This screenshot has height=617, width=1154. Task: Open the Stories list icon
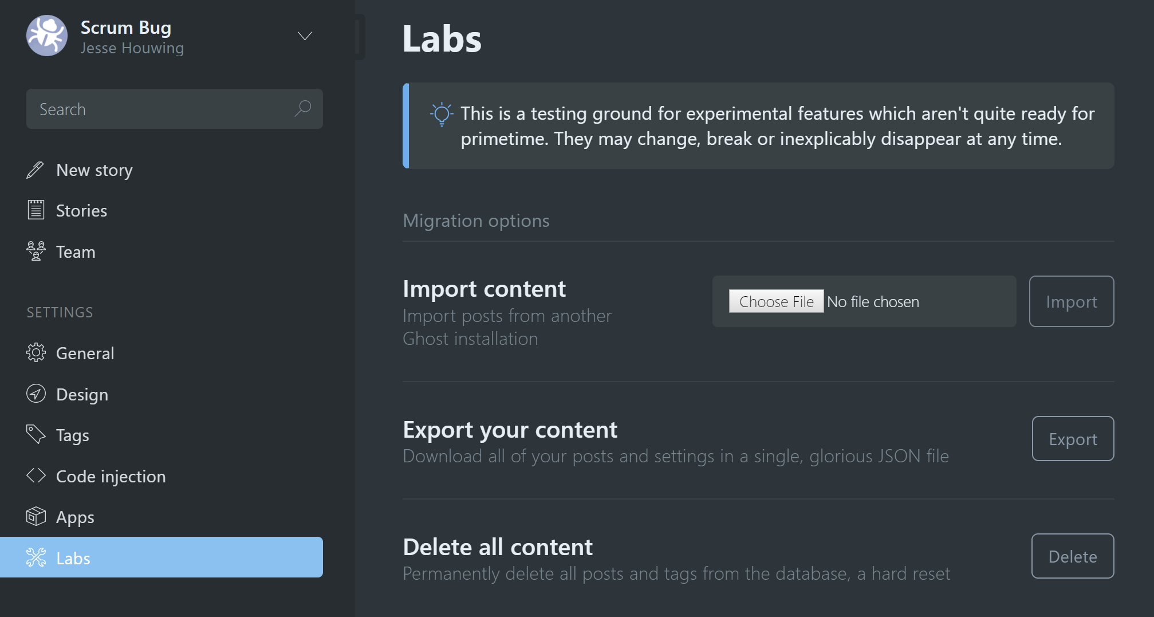[36, 210]
